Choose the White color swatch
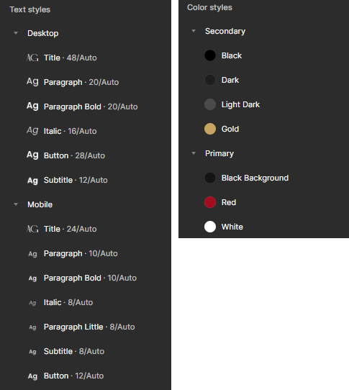 [x=210, y=227]
